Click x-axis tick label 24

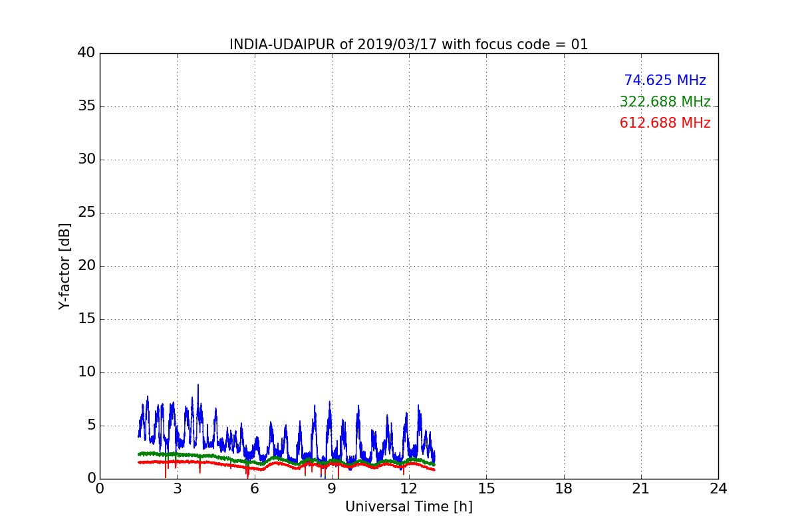(718, 489)
